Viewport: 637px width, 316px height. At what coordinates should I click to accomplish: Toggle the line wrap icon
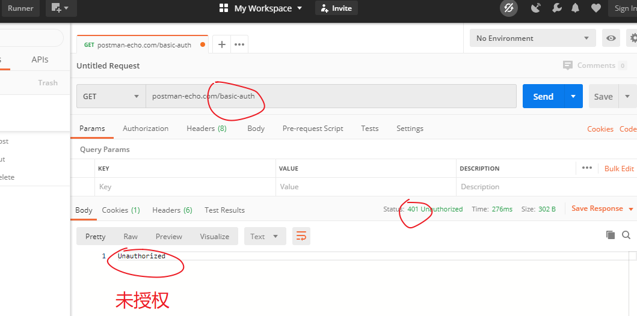[301, 236]
